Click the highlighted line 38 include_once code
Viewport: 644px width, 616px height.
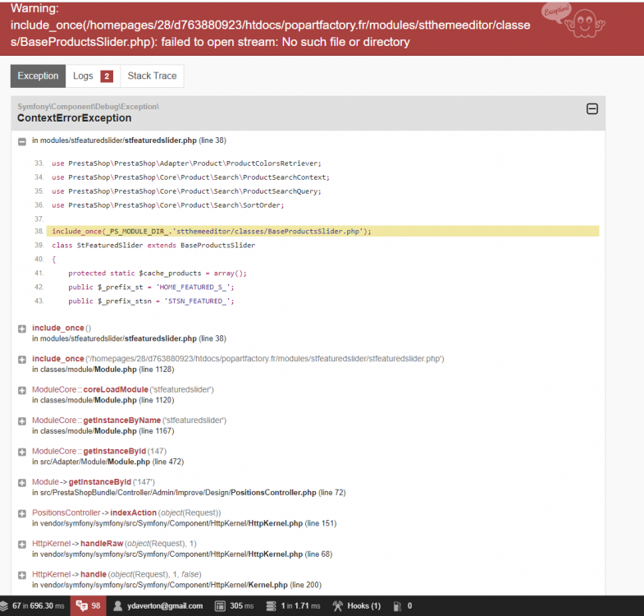click(x=323, y=231)
